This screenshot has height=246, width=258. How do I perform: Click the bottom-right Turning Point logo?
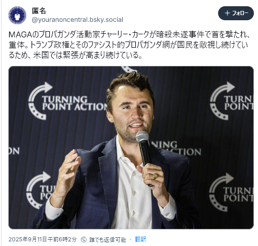point(231,192)
